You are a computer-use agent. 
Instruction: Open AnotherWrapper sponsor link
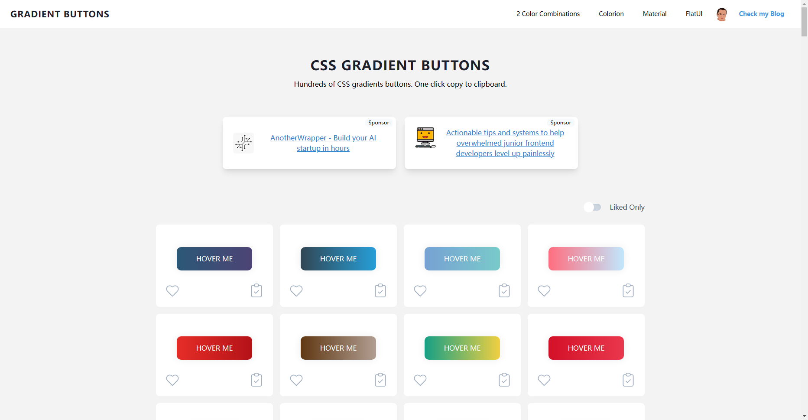click(323, 143)
